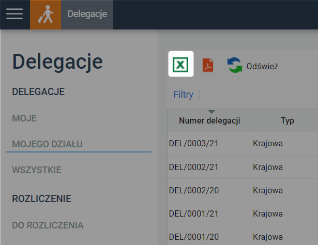Click the Odśwież label
Viewport: 318px width, 245px height.
pyautogui.click(x=262, y=66)
